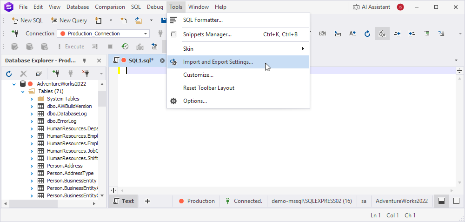This screenshot has width=465, height=222.
Task: Collapse the AdventureWorks2022 database node
Action: [13, 84]
